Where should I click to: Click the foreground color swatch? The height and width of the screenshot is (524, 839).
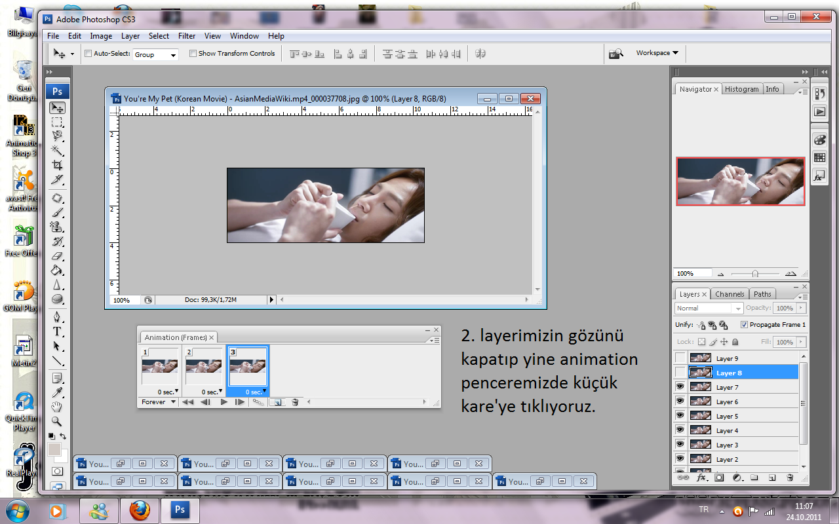pyautogui.click(x=54, y=449)
